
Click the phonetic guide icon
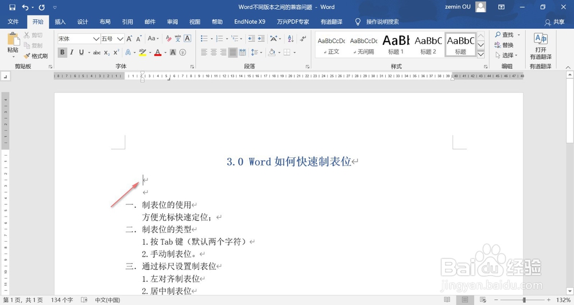click(178, 38)
